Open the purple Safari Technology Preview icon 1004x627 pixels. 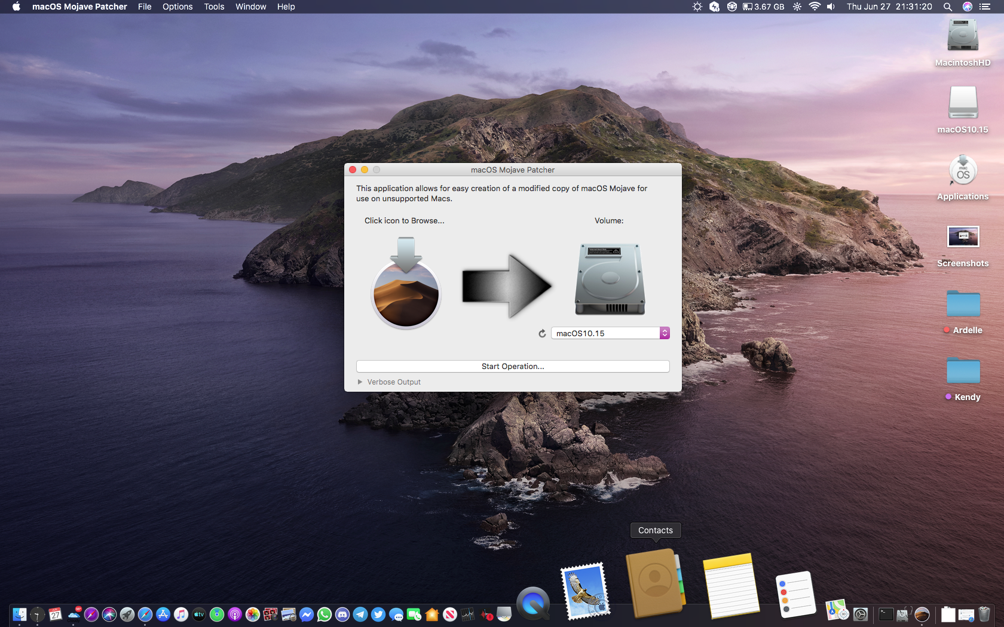click(91, 614)
